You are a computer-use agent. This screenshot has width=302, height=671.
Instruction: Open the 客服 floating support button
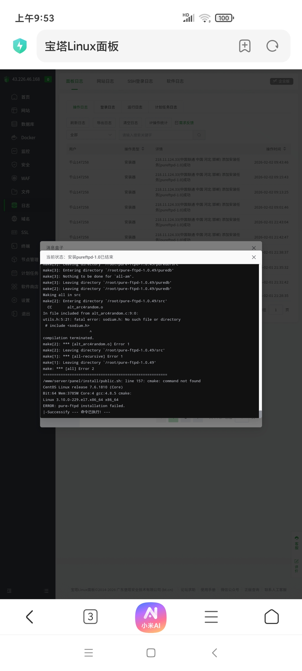pyautogui.click(x=296, y=543)
